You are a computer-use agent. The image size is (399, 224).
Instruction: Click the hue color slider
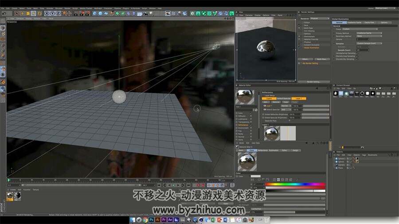coord(295,184)
